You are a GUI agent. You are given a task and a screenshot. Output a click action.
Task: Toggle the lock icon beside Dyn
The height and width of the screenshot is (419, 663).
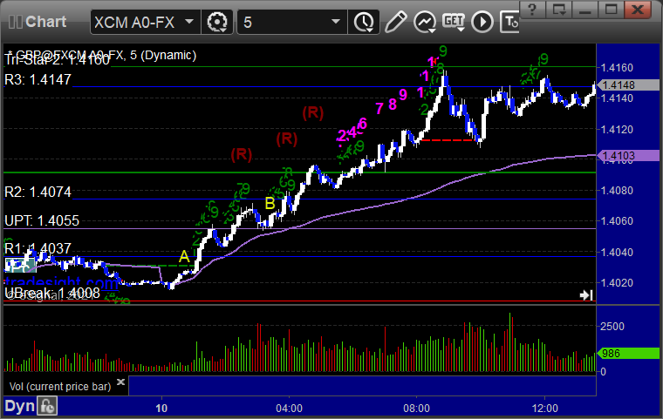pyautogui.click(x=47, y=406)
